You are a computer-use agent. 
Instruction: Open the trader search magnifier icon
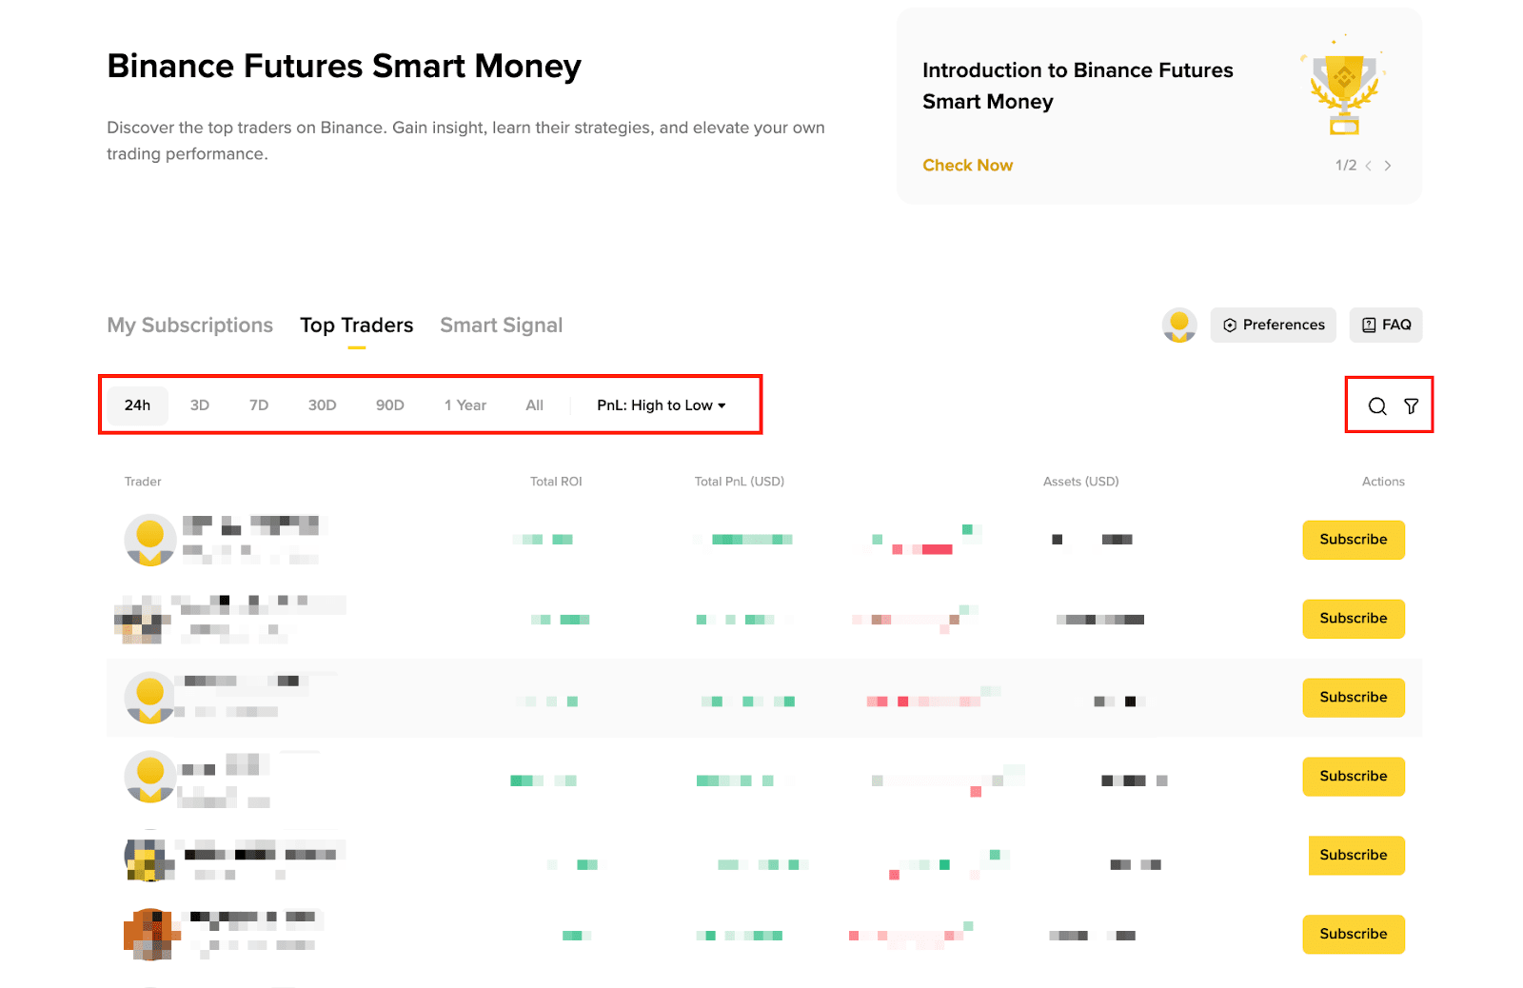(x=1376, y=406)
